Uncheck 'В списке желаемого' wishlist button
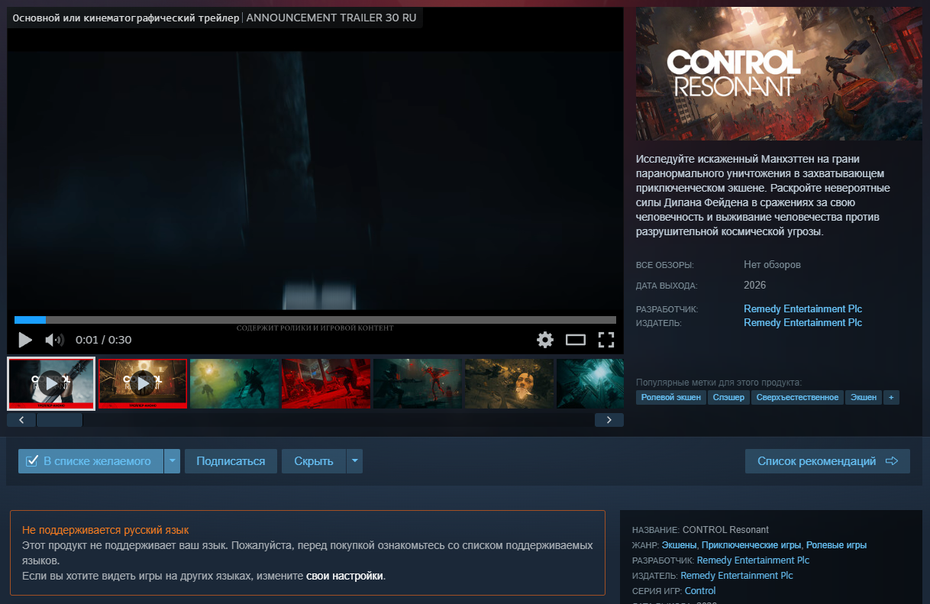This screenshot has height=604, width=930. click(x=91, y=461)
